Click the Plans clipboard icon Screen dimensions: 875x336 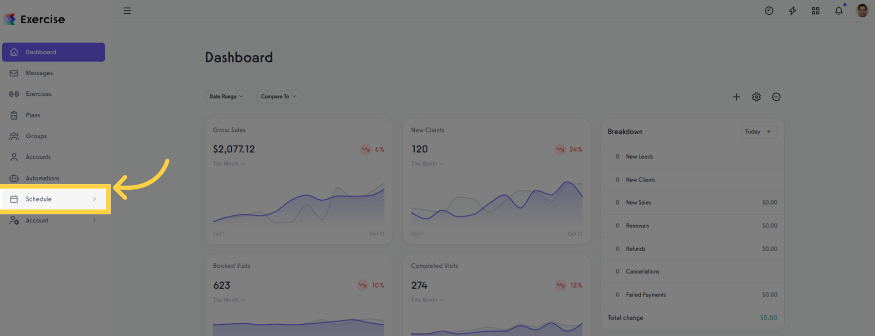[14, 115]
